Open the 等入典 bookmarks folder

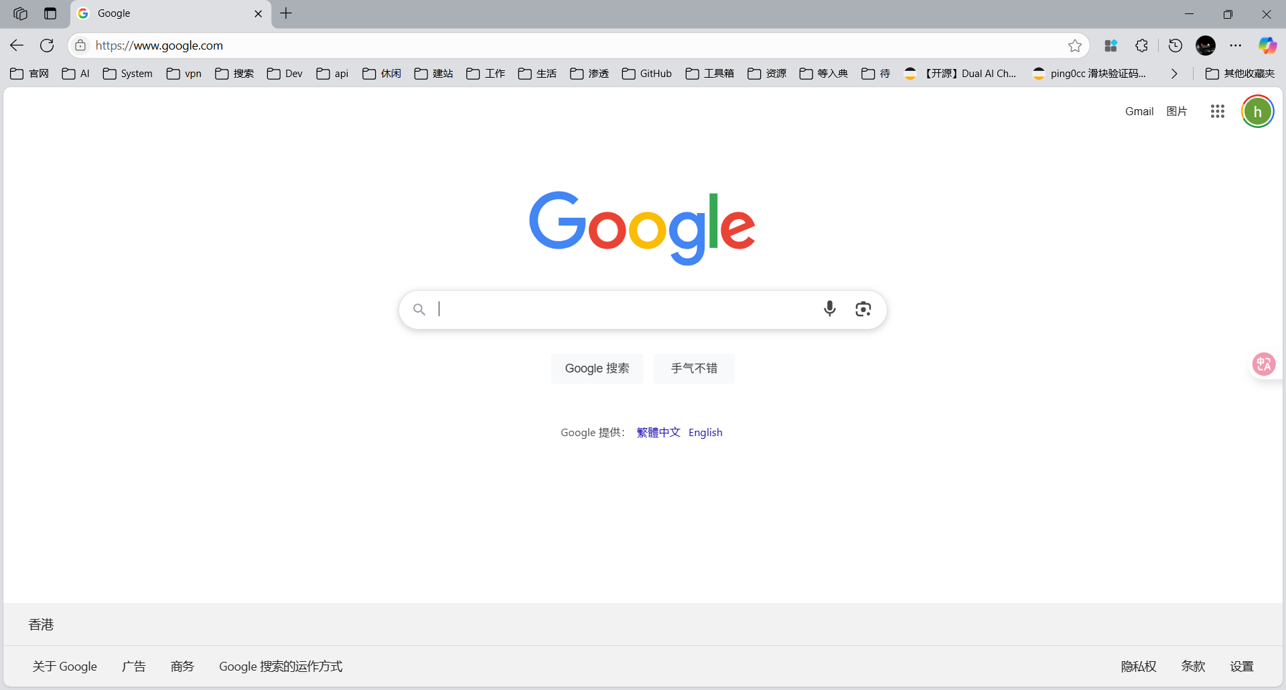tap(824, 74)
